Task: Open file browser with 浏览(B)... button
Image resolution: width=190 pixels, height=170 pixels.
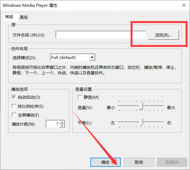Action: (163, 35)
